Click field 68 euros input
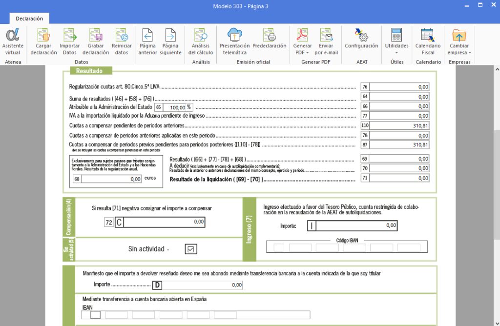Screen dimensions: 500x326 click(111, 179)
